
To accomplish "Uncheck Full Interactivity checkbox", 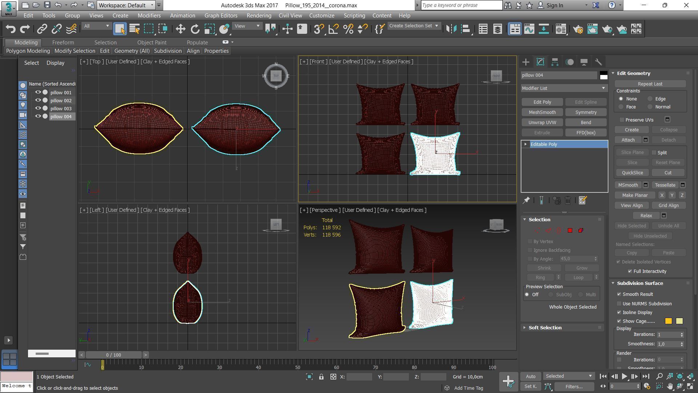I will 630,271.
